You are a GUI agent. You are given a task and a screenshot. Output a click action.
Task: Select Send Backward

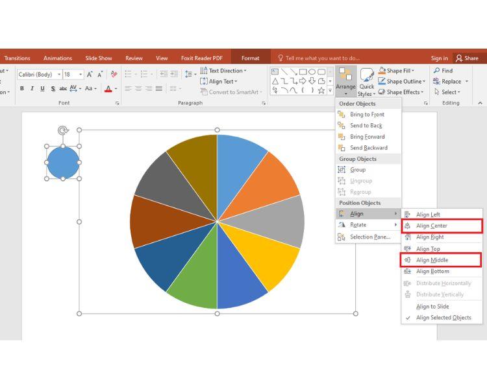coord(368,148)
